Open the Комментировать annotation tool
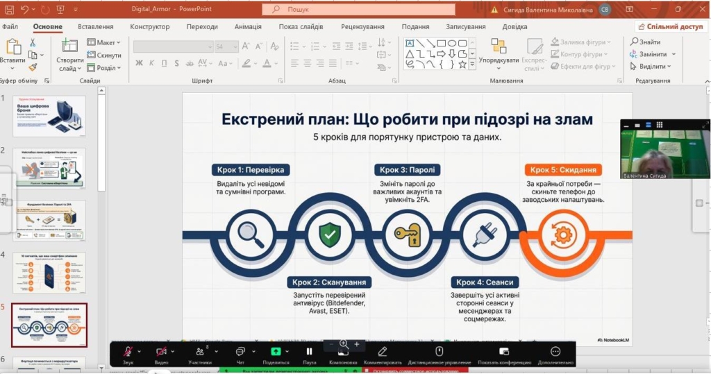 tap(383, 352)
